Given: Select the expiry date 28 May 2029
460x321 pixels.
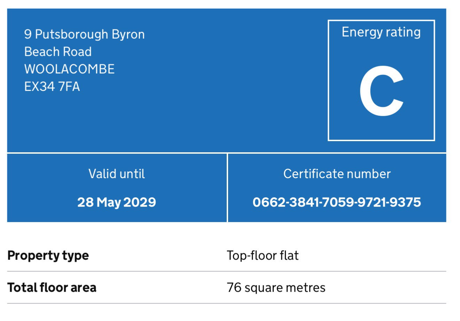Looking at the screenshot, I should click(x=117, y=202).
